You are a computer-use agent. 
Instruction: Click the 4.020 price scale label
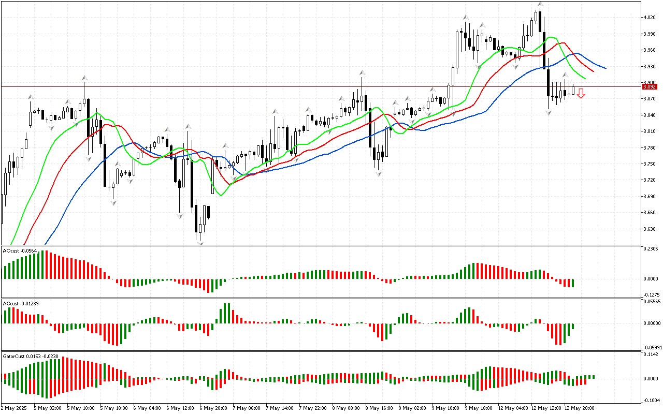click(x=648, y=18)
